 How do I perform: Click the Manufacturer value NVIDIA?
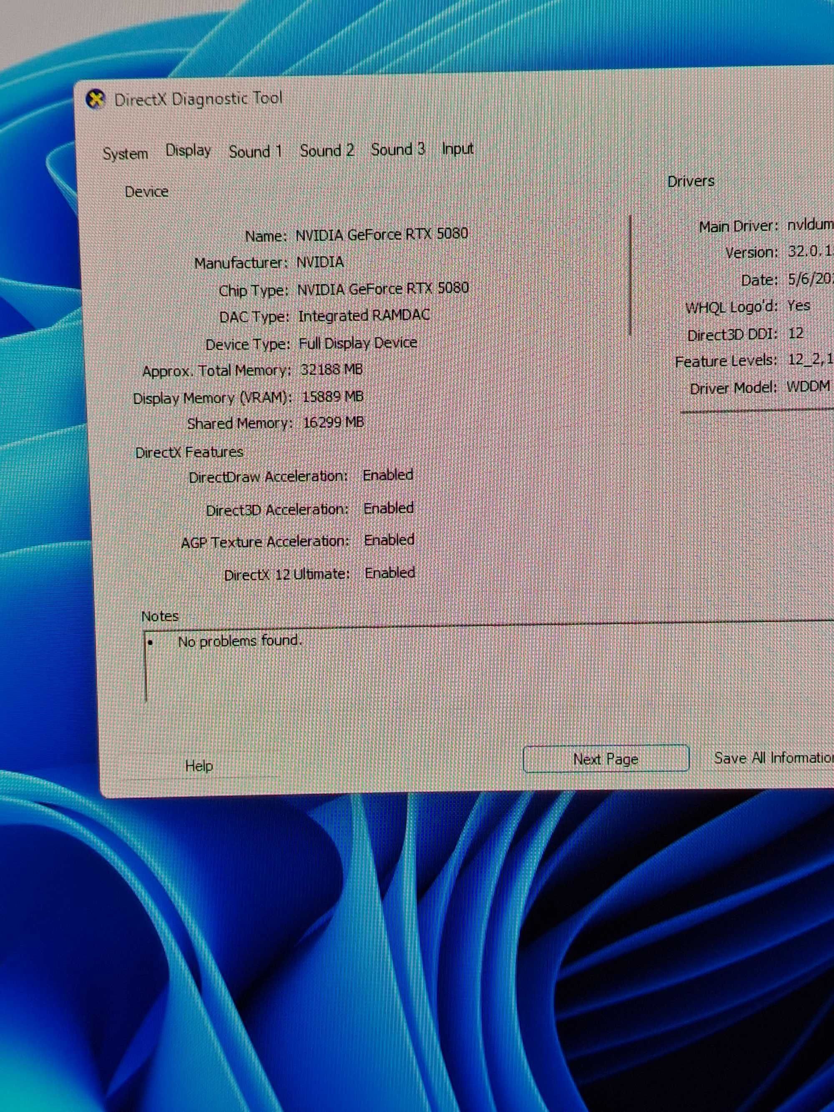pyautogui.click(x=320, y=262)
